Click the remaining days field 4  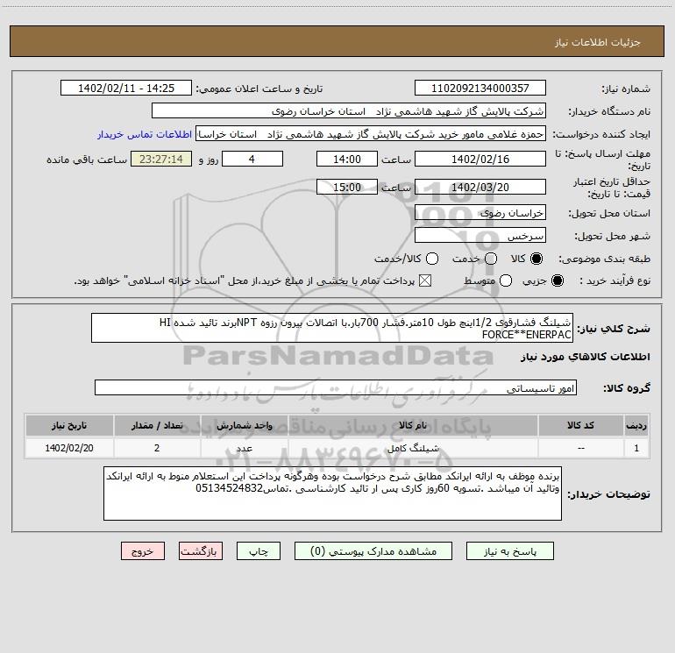pos(252,160)
